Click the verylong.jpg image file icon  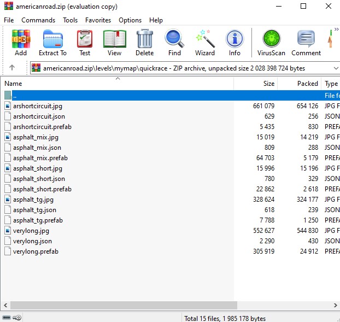point(8,231)
